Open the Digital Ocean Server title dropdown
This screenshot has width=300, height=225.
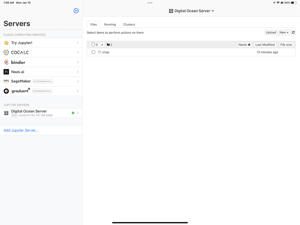pos(213,11)
